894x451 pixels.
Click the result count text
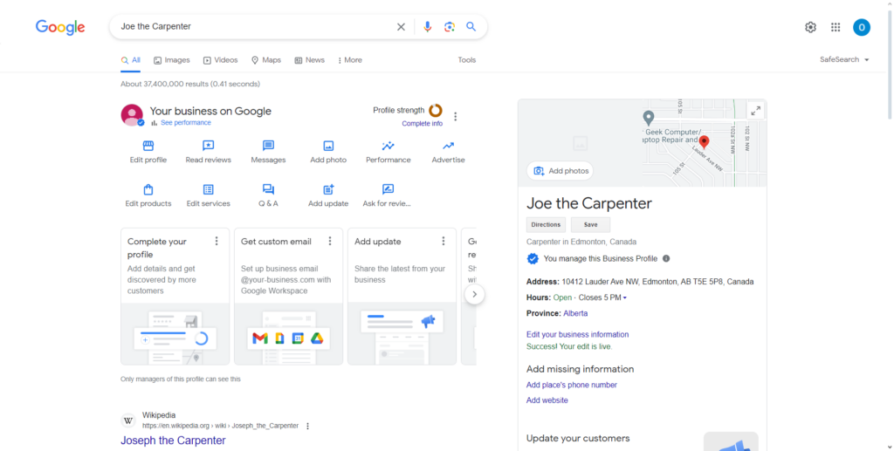189,84
